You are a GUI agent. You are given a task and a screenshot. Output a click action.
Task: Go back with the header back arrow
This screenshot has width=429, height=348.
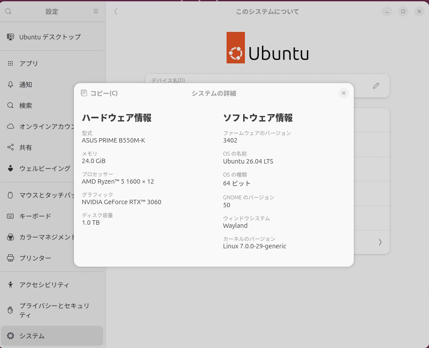click(x=116, y=11)
